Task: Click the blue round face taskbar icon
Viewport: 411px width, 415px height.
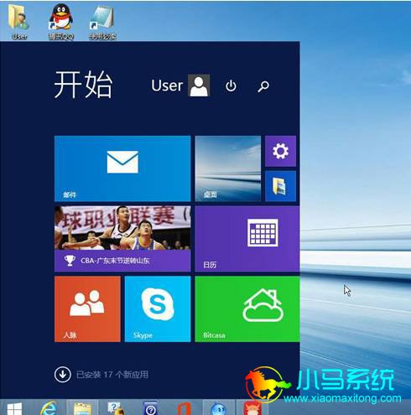Action: [219, 408]
